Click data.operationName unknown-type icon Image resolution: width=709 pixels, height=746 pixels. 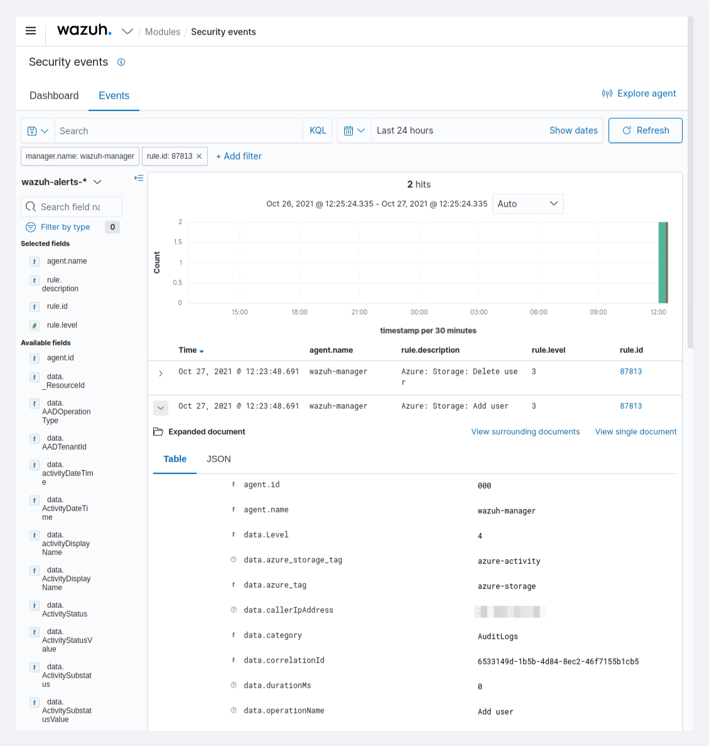(x=233, y=710)
